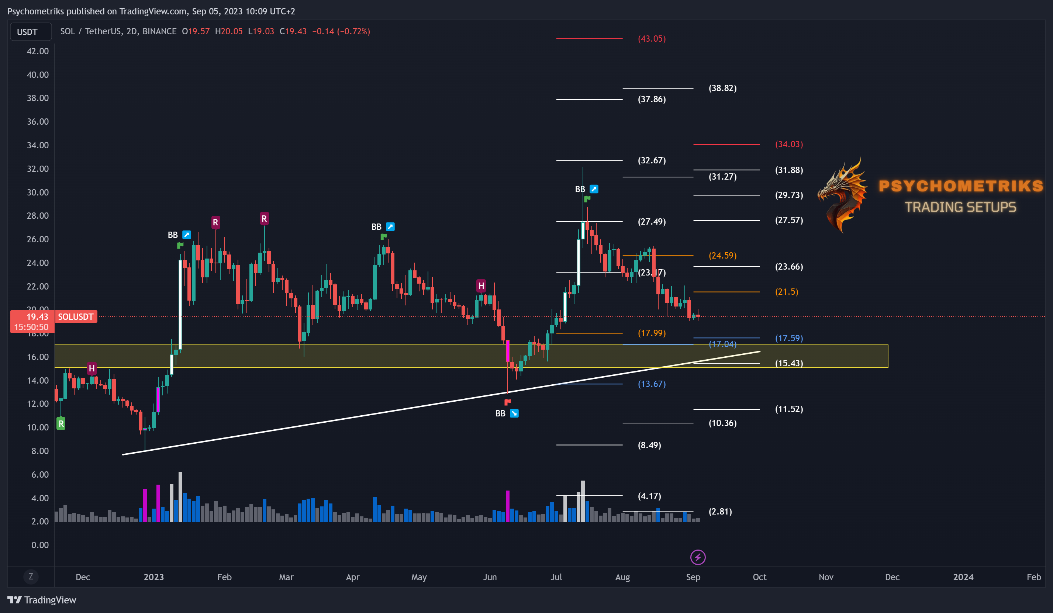Click the green flag under April BB
1053x613 pixels.
tap(384, 237)
